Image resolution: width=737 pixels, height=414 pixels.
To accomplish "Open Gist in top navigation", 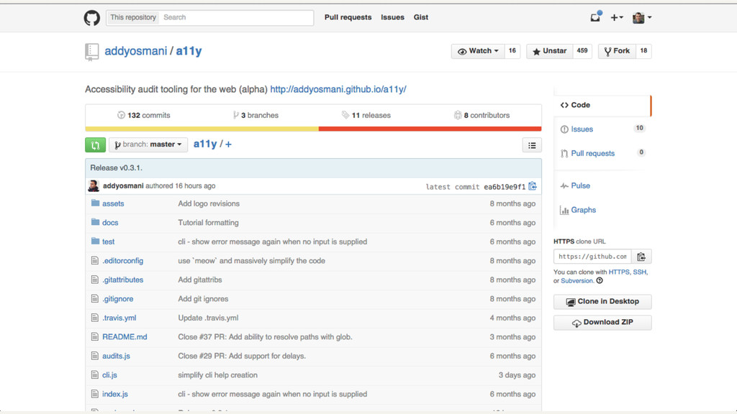I will tap(420, 17).
